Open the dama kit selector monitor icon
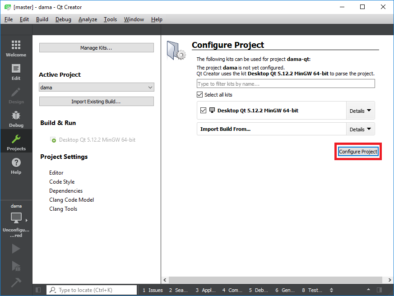This screenshot has height=296, width=394. point(16,217)
